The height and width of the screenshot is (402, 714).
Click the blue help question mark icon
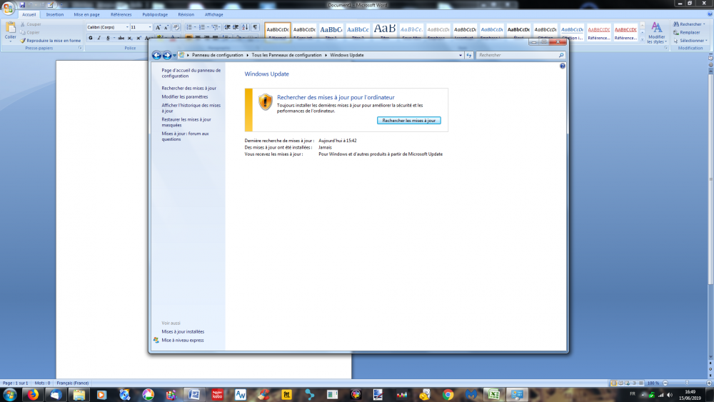click(563, 66)
